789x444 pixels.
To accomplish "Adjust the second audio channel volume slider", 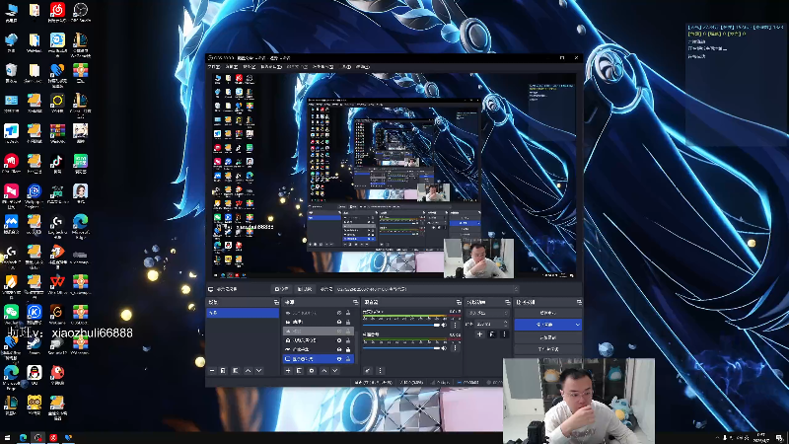I will coord(401,348).
